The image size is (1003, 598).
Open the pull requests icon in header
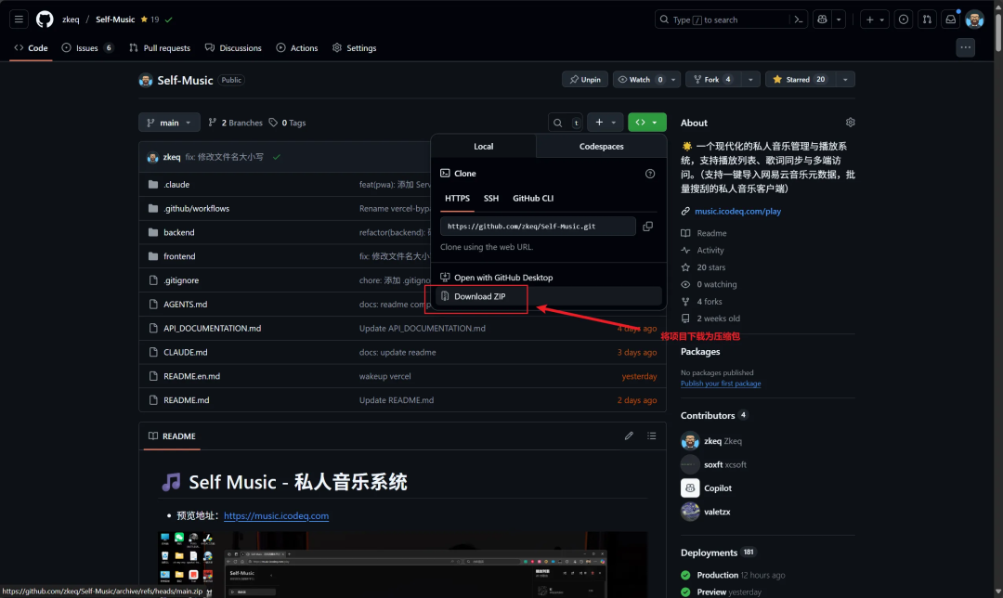pos(927,19)
